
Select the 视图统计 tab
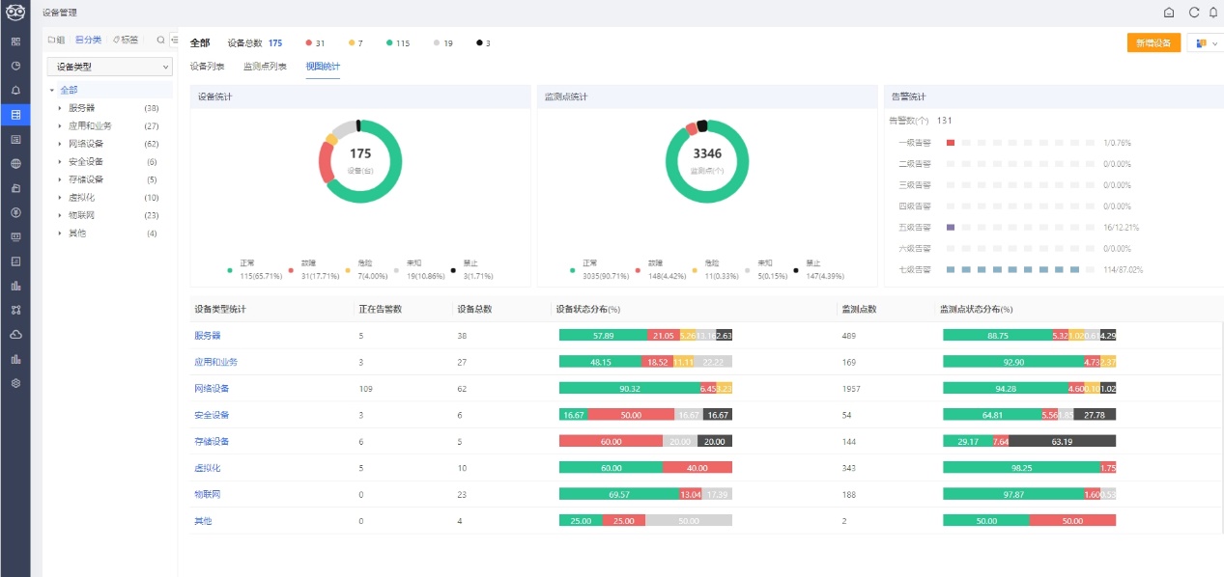coord(323,67)
